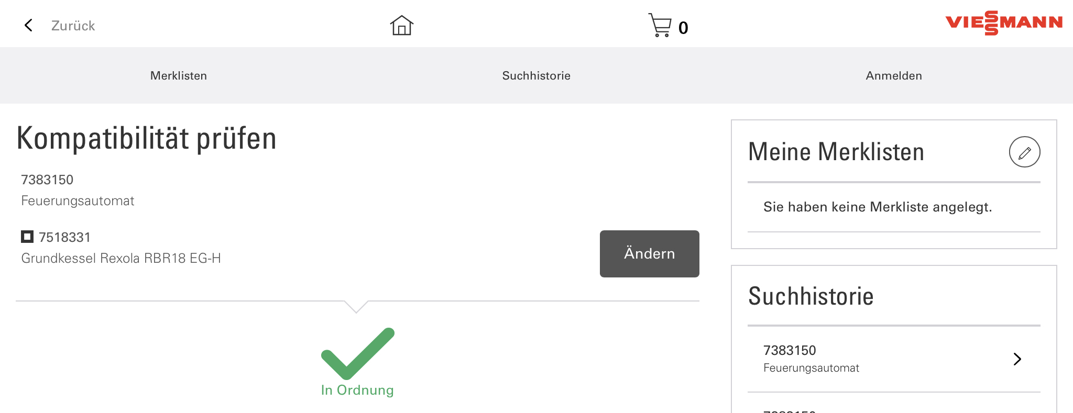This screenshot has width=1073, height=413.
Task: Click the green checkmark compatibility icon
Action: [358, 353]
